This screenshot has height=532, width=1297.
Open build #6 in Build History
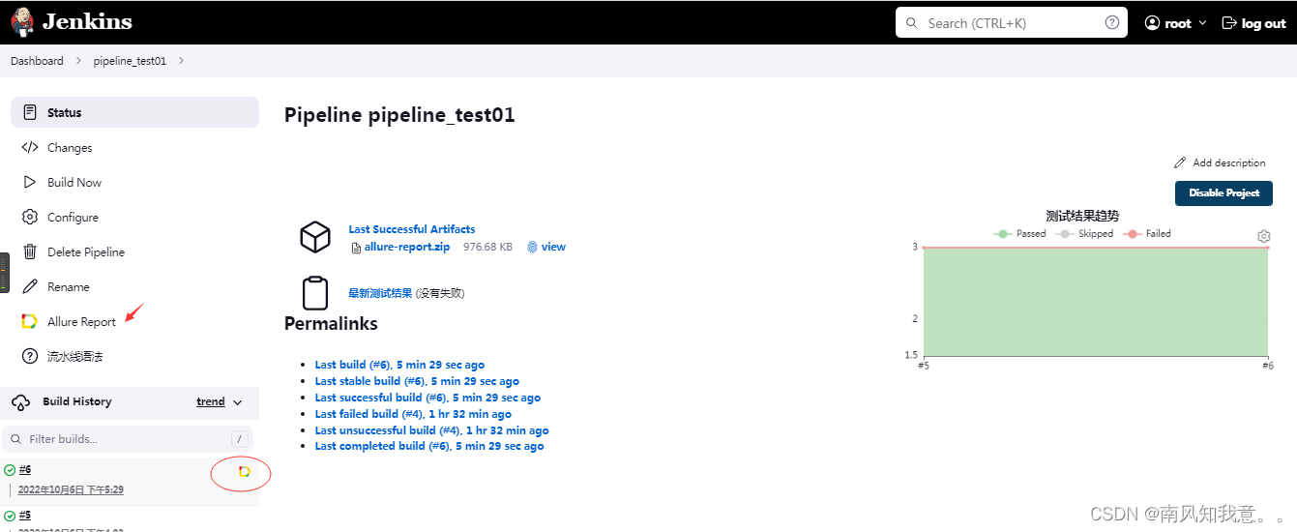tap(25, 470)
